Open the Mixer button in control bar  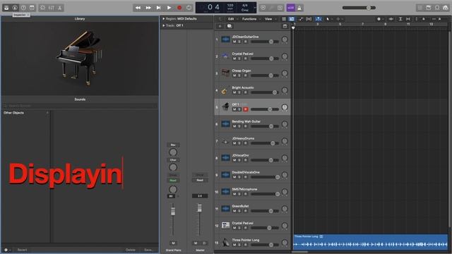[x=52, y=8]
